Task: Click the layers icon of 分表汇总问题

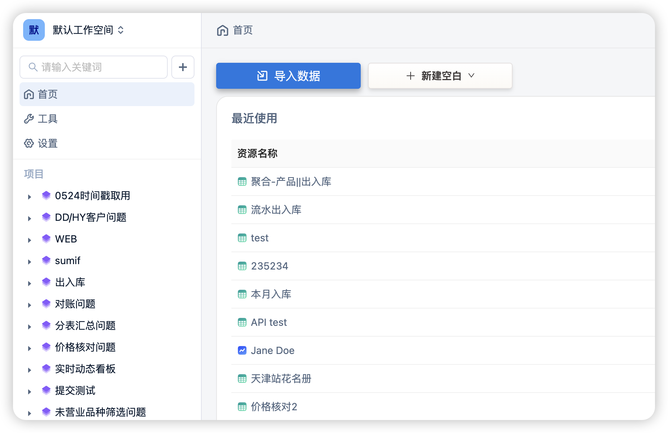Action: point(46,325)
